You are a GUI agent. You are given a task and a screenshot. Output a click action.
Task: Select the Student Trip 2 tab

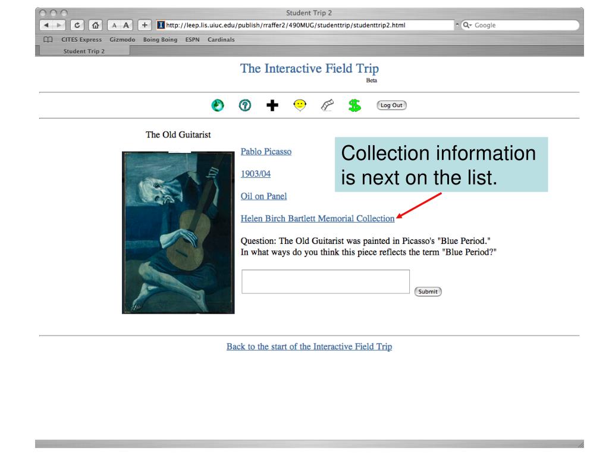click(x=84, y=51)
